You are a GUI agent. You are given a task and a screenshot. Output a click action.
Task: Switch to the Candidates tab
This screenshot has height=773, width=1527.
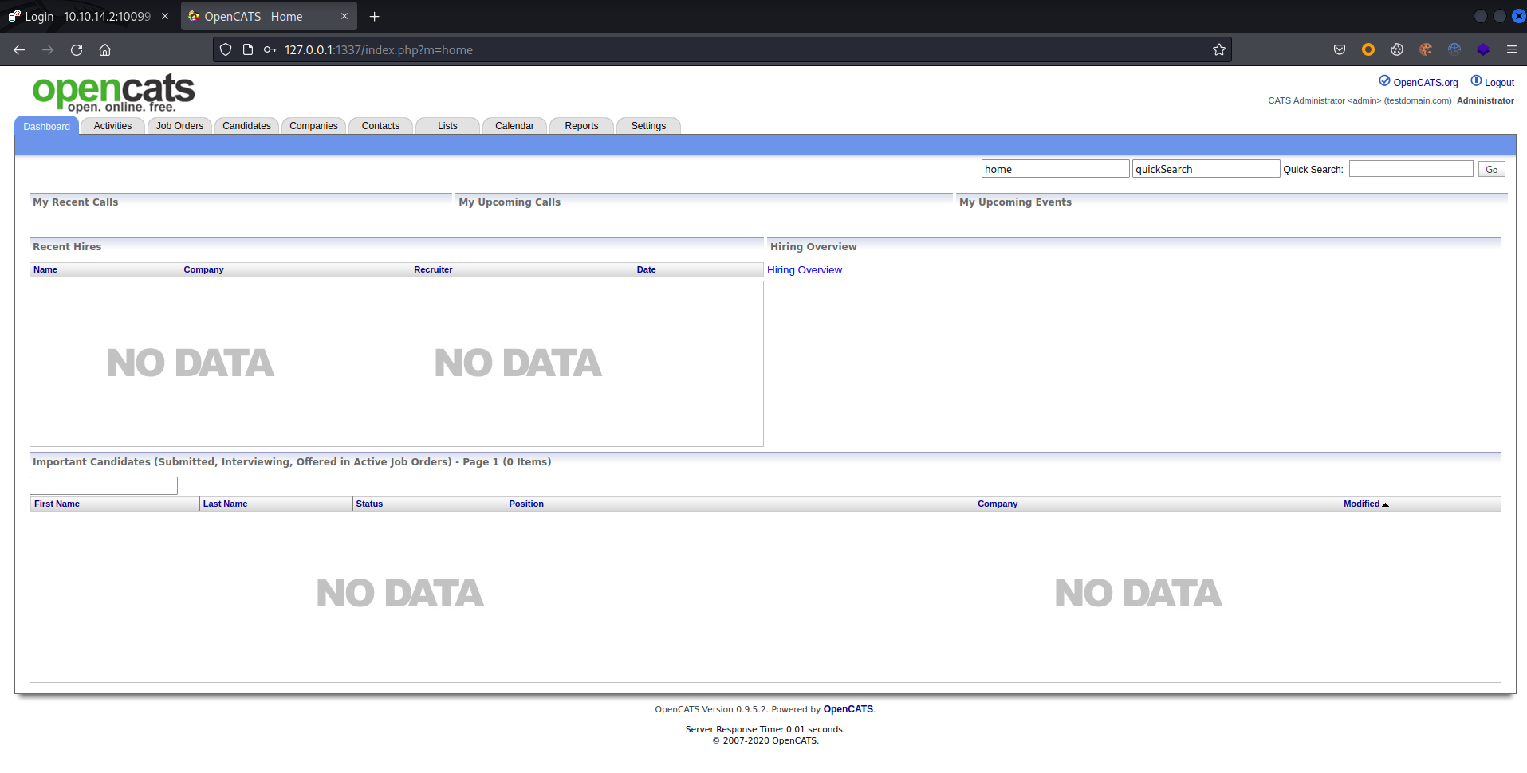246,126
